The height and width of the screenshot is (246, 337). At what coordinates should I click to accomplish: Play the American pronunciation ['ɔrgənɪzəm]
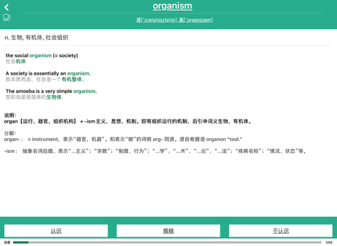point(195,20)
